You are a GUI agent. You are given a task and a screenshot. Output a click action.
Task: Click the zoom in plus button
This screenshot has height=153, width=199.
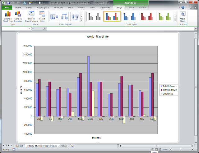tap(192, 150)
